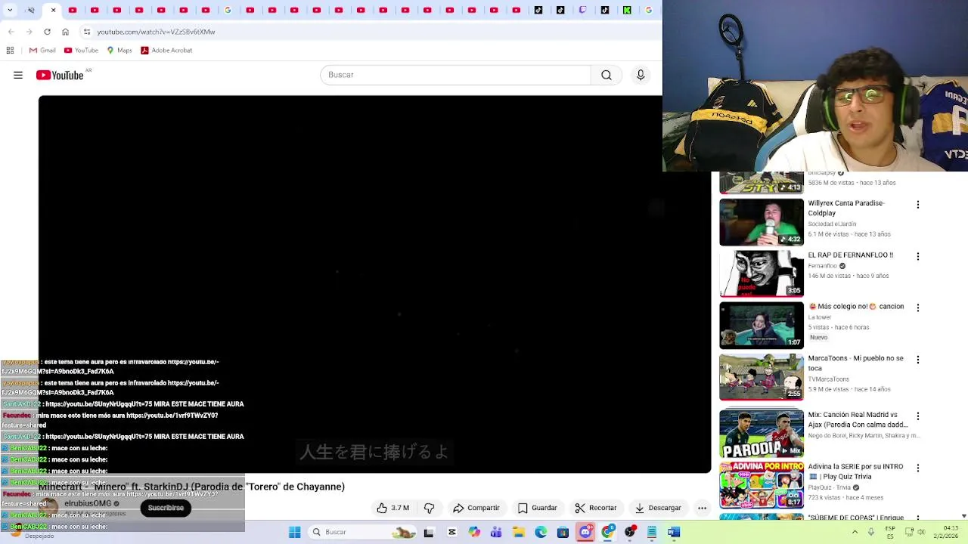This screenshot has width=968, height=544.
Task: Switch to the Kick tab
Action: pos(627,10)
